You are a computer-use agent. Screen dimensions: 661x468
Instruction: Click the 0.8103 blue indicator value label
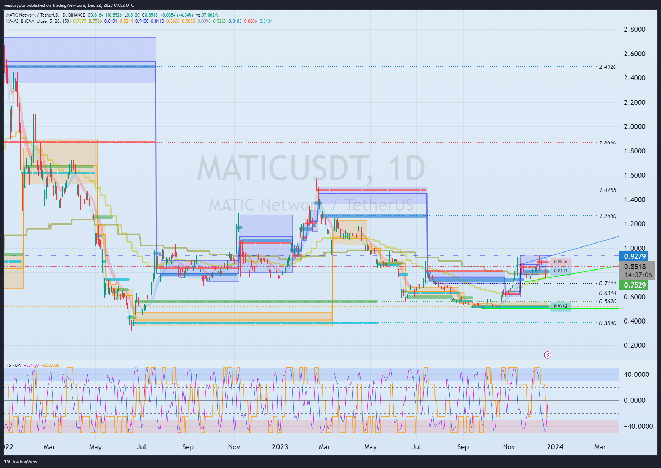click(560, 271)
